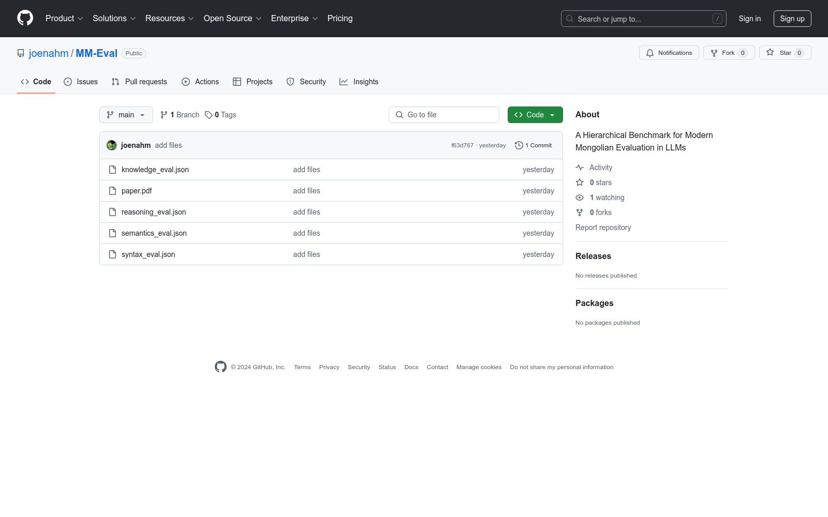Open the Status footer link
The width and height of the screenshot is (828, 517).
pos(387,367)
